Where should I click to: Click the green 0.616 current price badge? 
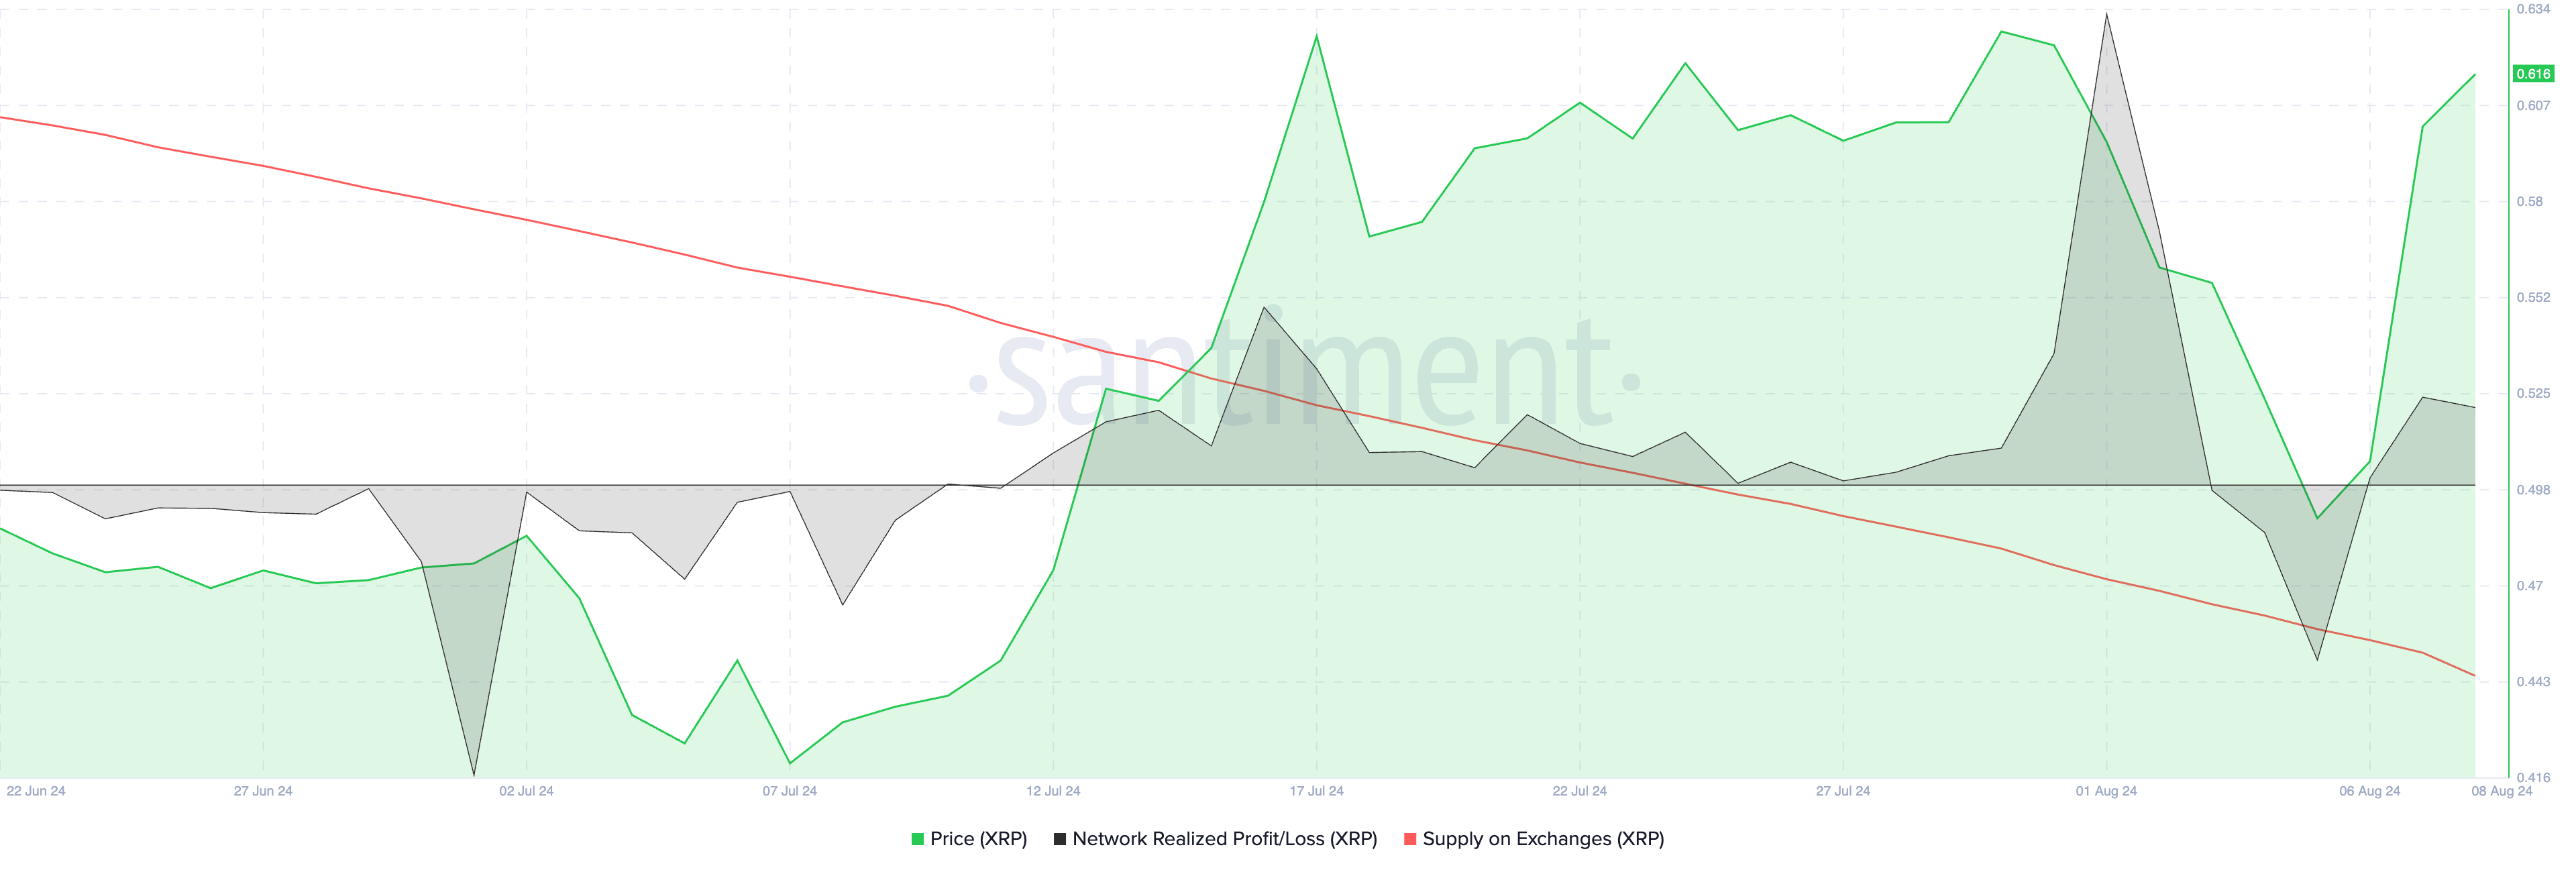click(x=2533, y=74)
